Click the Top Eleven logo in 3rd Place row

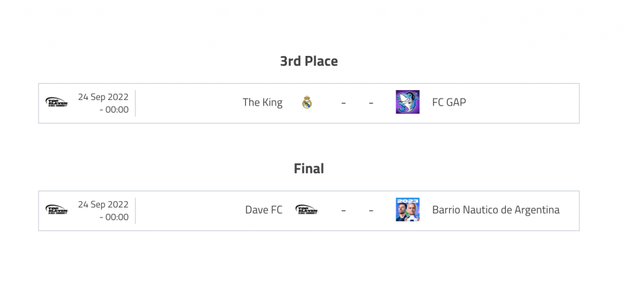click(x=57, y=103)
